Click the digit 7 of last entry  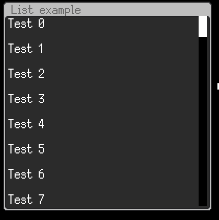(x=41, y=199)
